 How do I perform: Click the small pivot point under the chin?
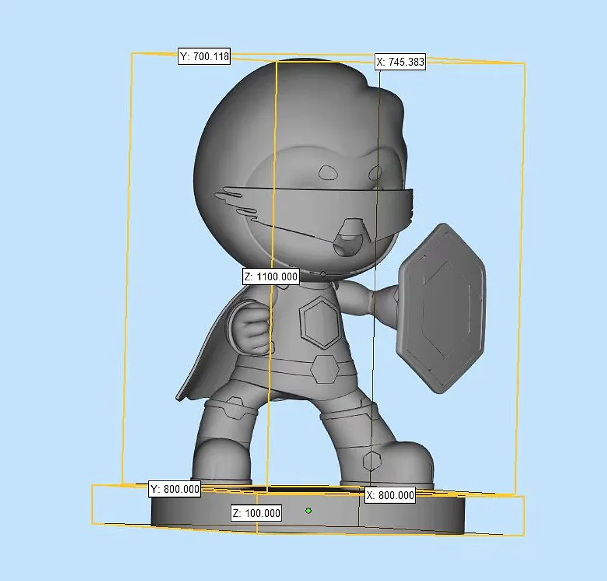pos(323,274)
